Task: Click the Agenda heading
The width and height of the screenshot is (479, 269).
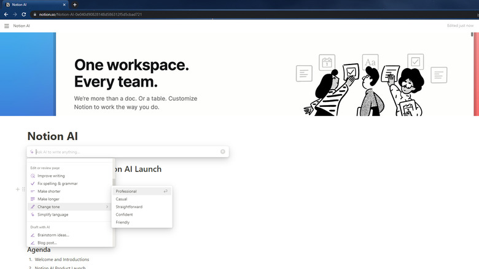Action: [39, 250]
